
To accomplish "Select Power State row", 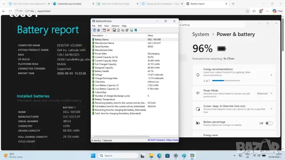I will coord(135,54).
